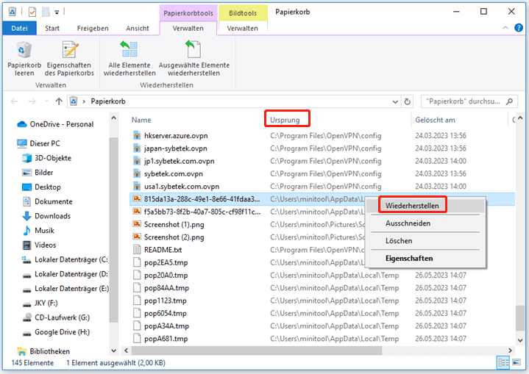Click Alle Elemente wiederherstellen icon
The image size is (529, 374).
tap(129, 49)
